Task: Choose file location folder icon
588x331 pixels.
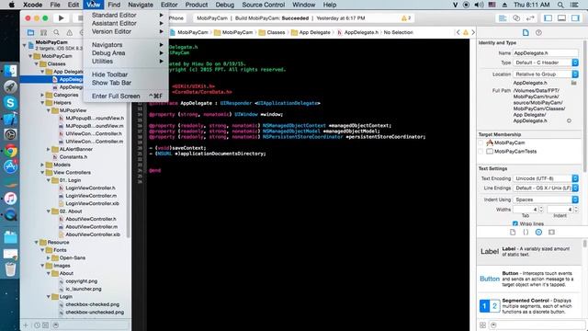Action: pyautogui.click(x=573, y=83)
